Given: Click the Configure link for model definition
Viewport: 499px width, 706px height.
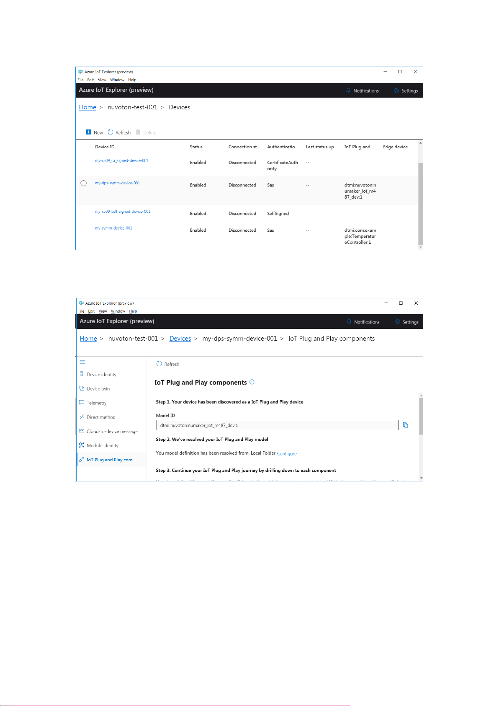Looking at the screenshot, I should (287, 453).
